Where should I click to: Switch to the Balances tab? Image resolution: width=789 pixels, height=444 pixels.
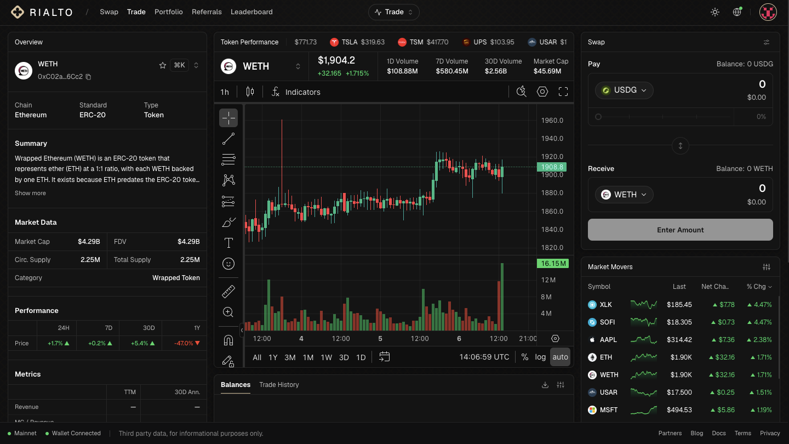pyautogui.click(x=236, y=385)
